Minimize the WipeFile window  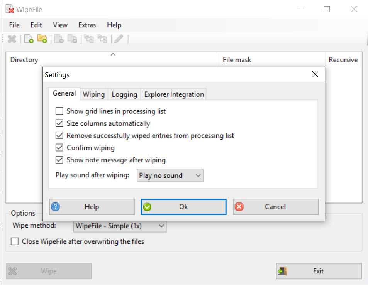coord(300,9)
